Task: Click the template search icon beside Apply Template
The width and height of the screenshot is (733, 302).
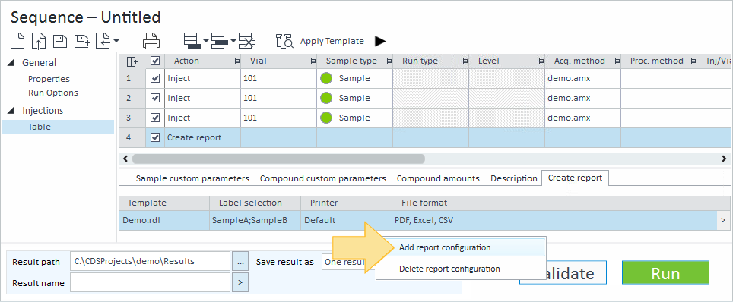Action: [284, 41]
